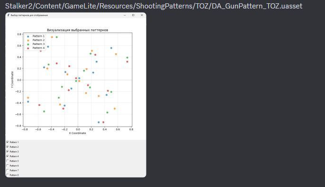Click the 'Pattern 2' legend entry

[x=38, y=40]
